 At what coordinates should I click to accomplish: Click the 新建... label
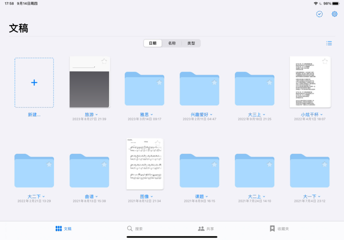tap(34, 115)
